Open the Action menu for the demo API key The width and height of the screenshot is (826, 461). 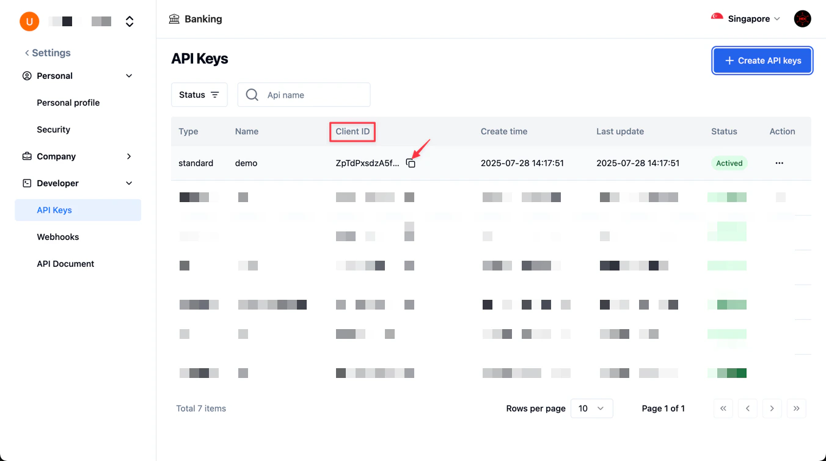(780, 163)
